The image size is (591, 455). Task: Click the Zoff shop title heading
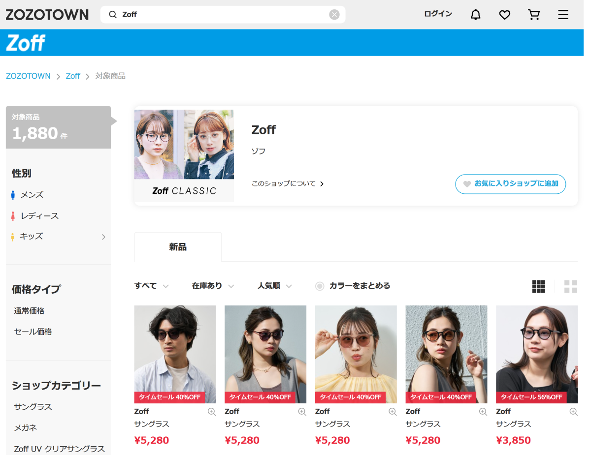[263, 130]
